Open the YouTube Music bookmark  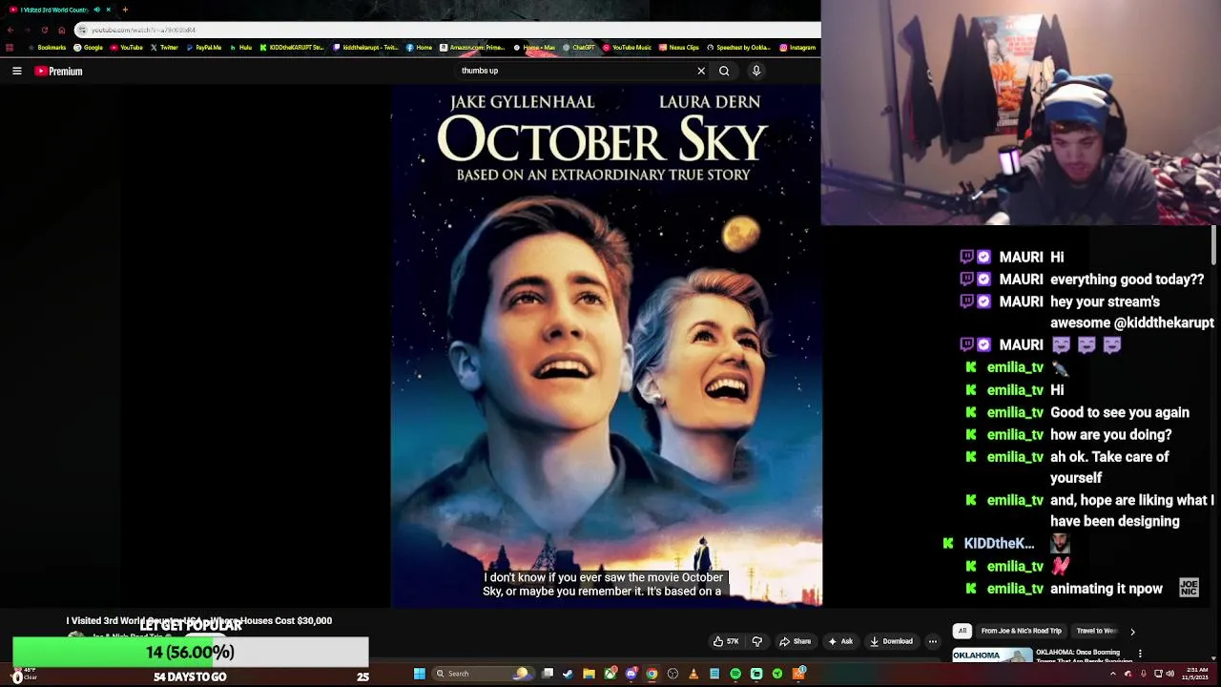point(627,48)
